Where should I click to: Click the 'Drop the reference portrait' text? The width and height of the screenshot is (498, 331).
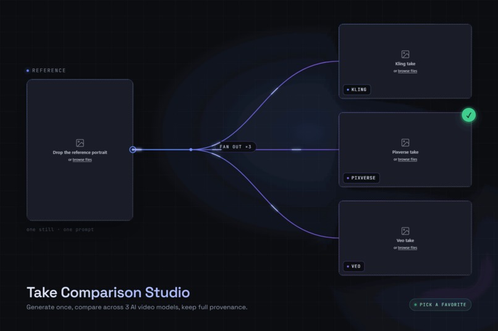tap(80, 152)
